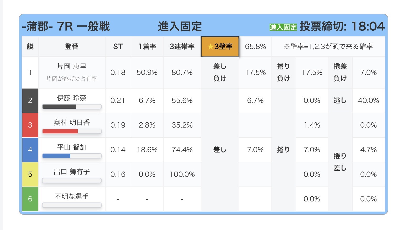The height and width of the screenshot is (230, 403).
Task: Select boat number 3 red cell
Action: click(x=30, y=125)
